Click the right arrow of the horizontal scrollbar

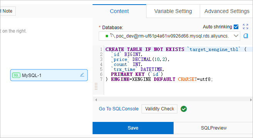(x=251, y=100)
